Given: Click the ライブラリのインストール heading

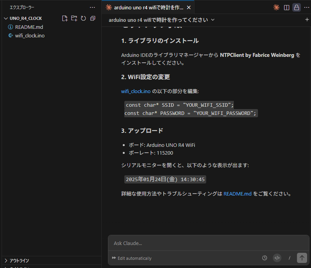Looking at the screenshot, I should coord(160,41).
